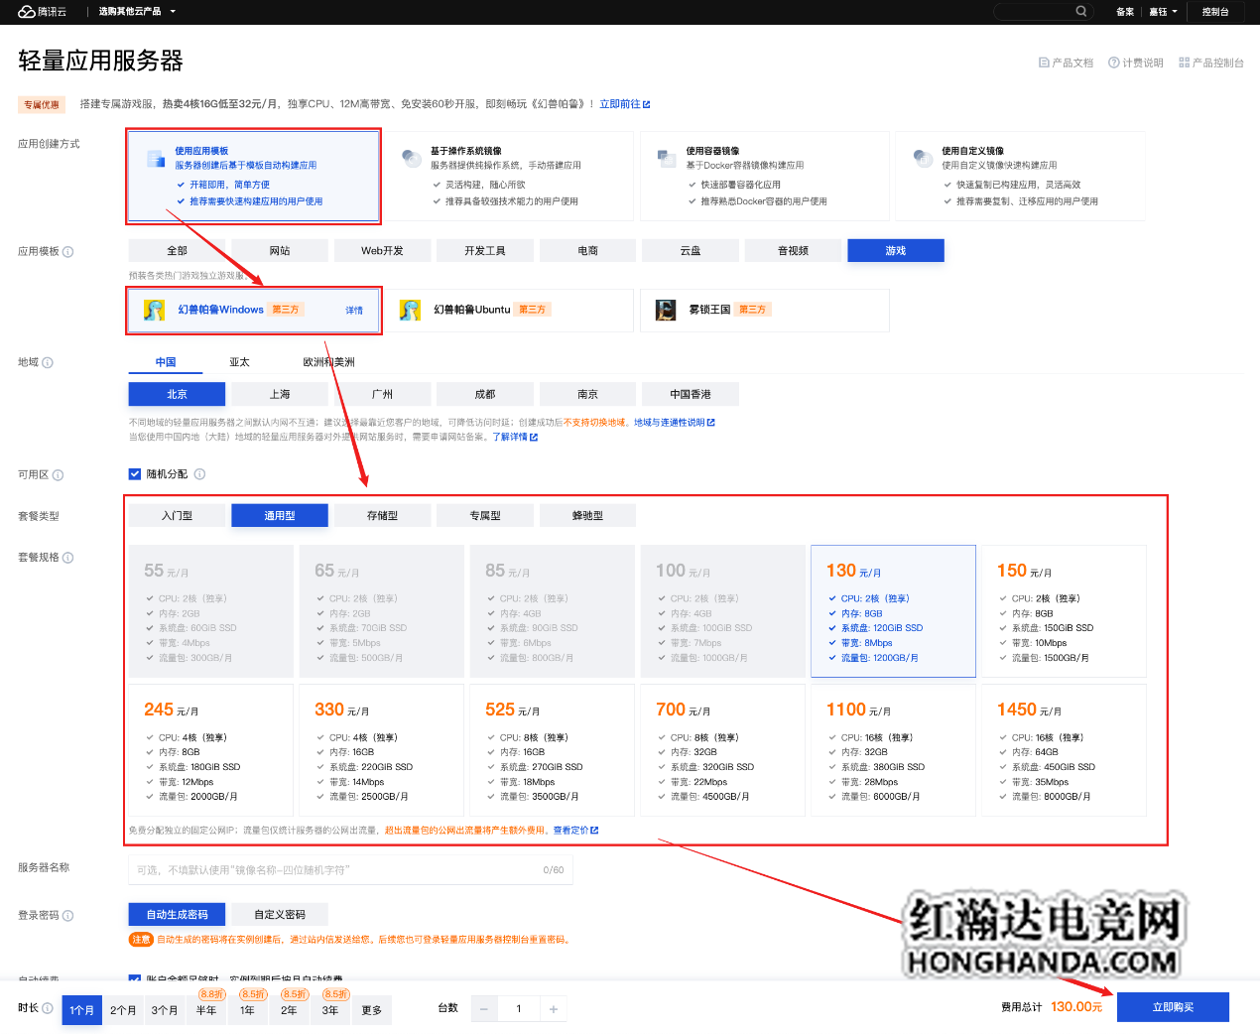This screenshot has width=1260, height=1034.
Task: Increase server count with plus button
Action: pos(554,1009)
